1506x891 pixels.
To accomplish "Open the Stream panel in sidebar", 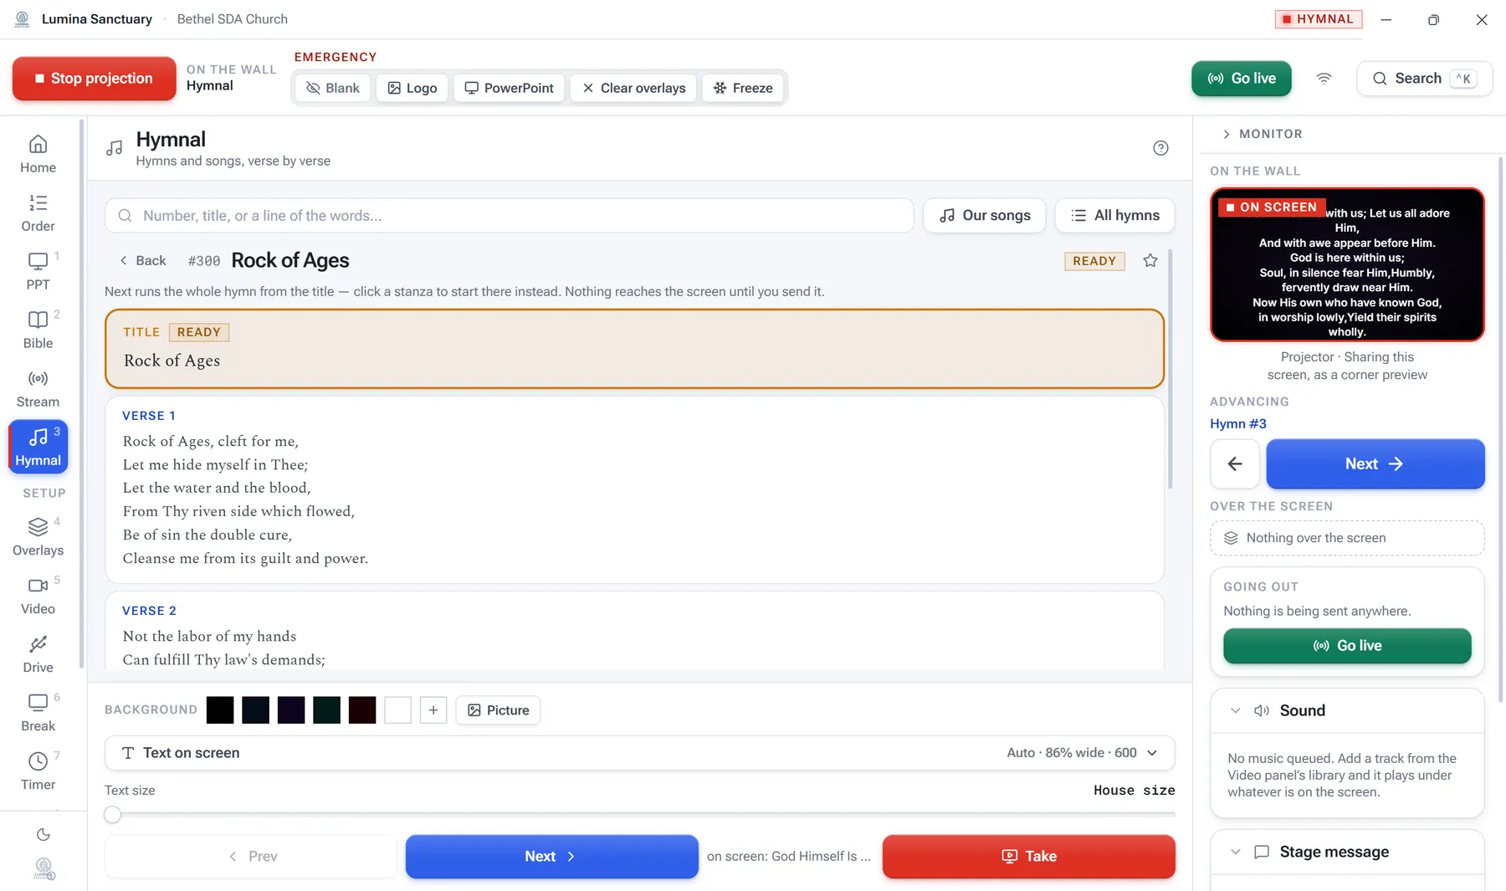I will click(x=38, y=389).
